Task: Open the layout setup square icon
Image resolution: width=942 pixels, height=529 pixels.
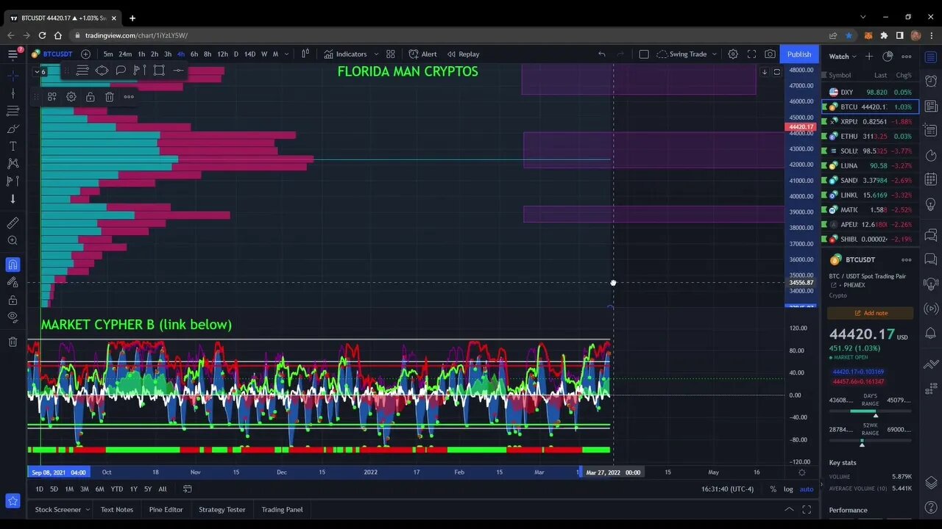Action: tap(644, 54)
